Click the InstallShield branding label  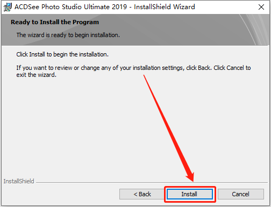tap(19, 181)
